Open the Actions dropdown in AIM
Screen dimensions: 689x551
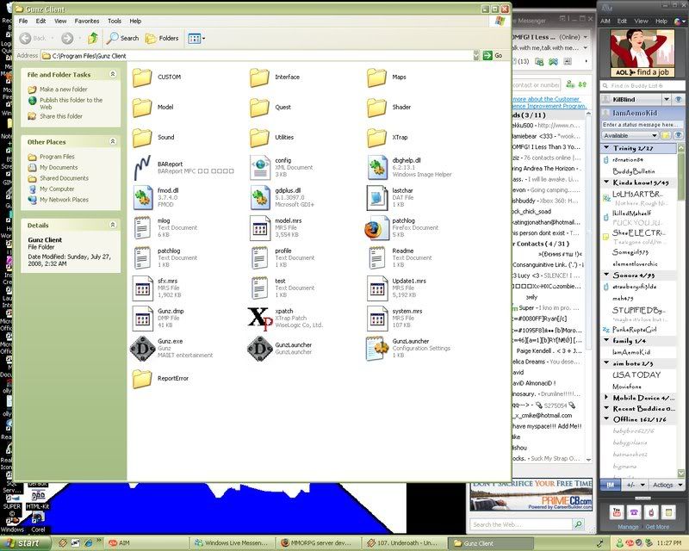click(x=666, y=485)
